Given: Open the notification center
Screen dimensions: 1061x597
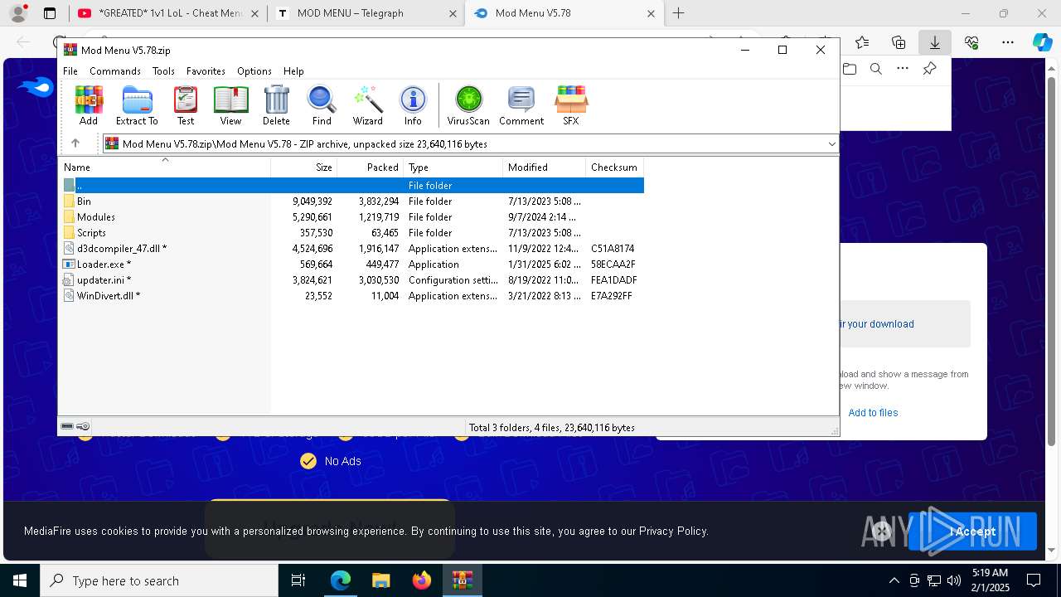Looking at the screenshot, I should (x=1034, y=580).
